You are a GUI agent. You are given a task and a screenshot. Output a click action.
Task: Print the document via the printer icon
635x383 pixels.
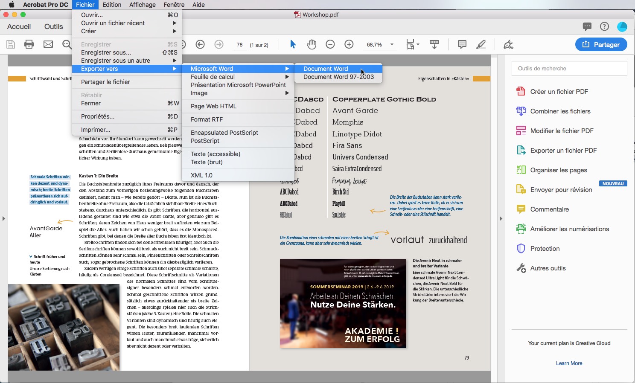click(x=29, y=44)
